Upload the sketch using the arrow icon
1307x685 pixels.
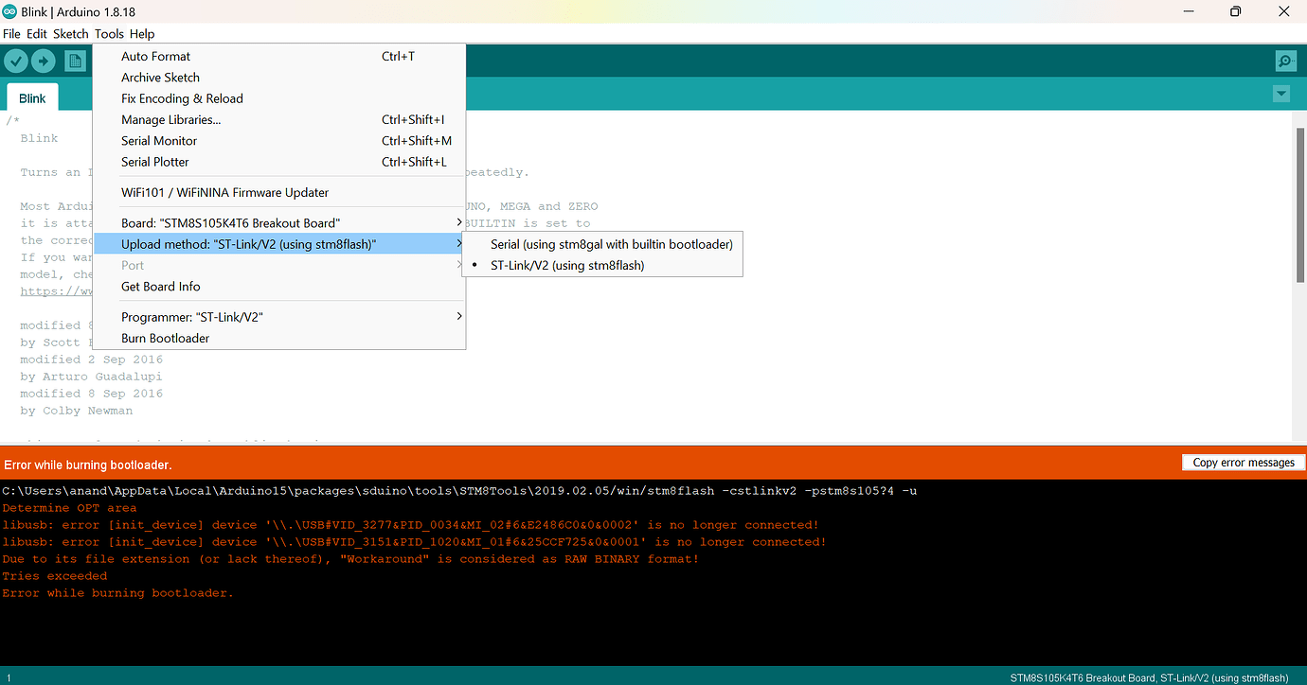coord(44,61)
